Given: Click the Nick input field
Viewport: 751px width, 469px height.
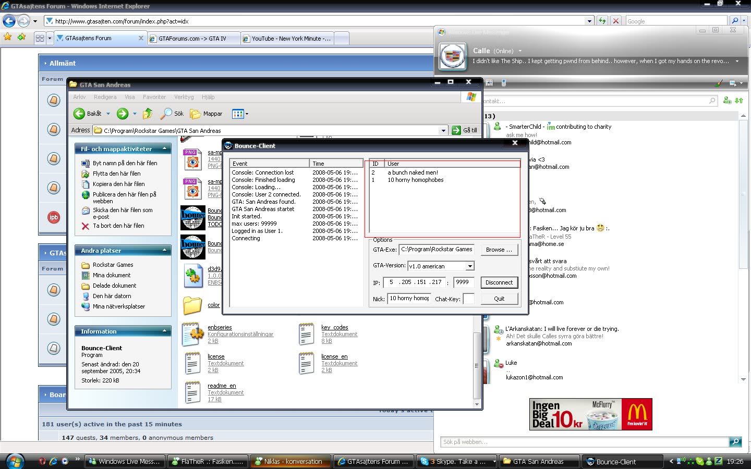Looking at the screenshot, I should pos(409,299).
